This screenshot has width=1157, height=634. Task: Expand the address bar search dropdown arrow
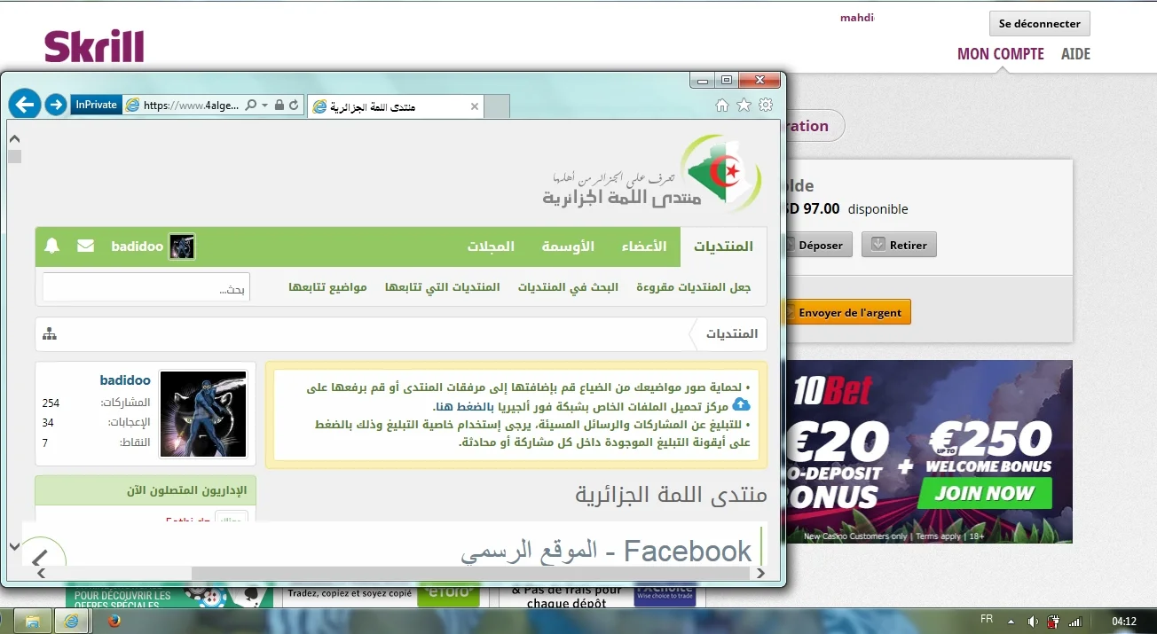coord(264,105)
